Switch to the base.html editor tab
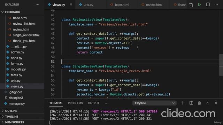223x125 pixels. click(122, 5)
